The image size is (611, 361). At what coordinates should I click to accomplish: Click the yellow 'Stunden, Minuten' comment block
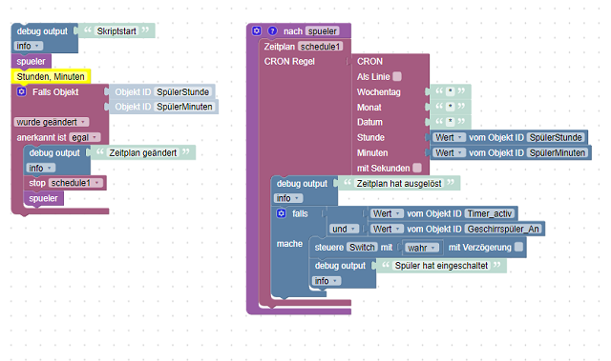[x=51, y=76]
